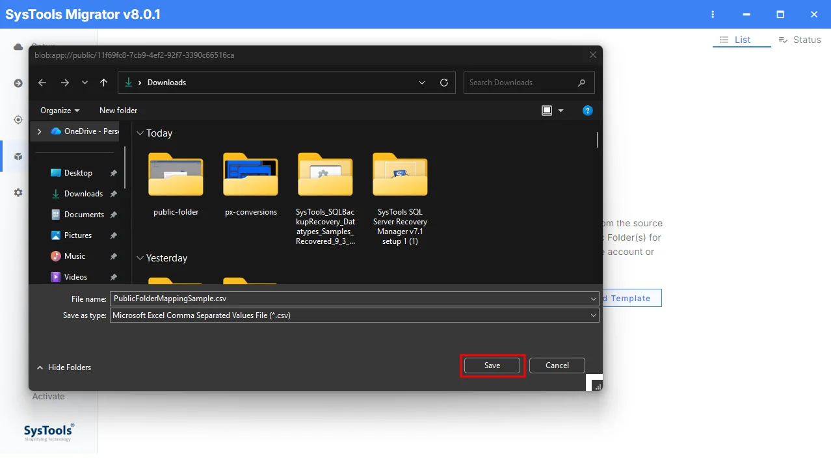Switch to the Status tab in Migrator

(x=800, y=40)
